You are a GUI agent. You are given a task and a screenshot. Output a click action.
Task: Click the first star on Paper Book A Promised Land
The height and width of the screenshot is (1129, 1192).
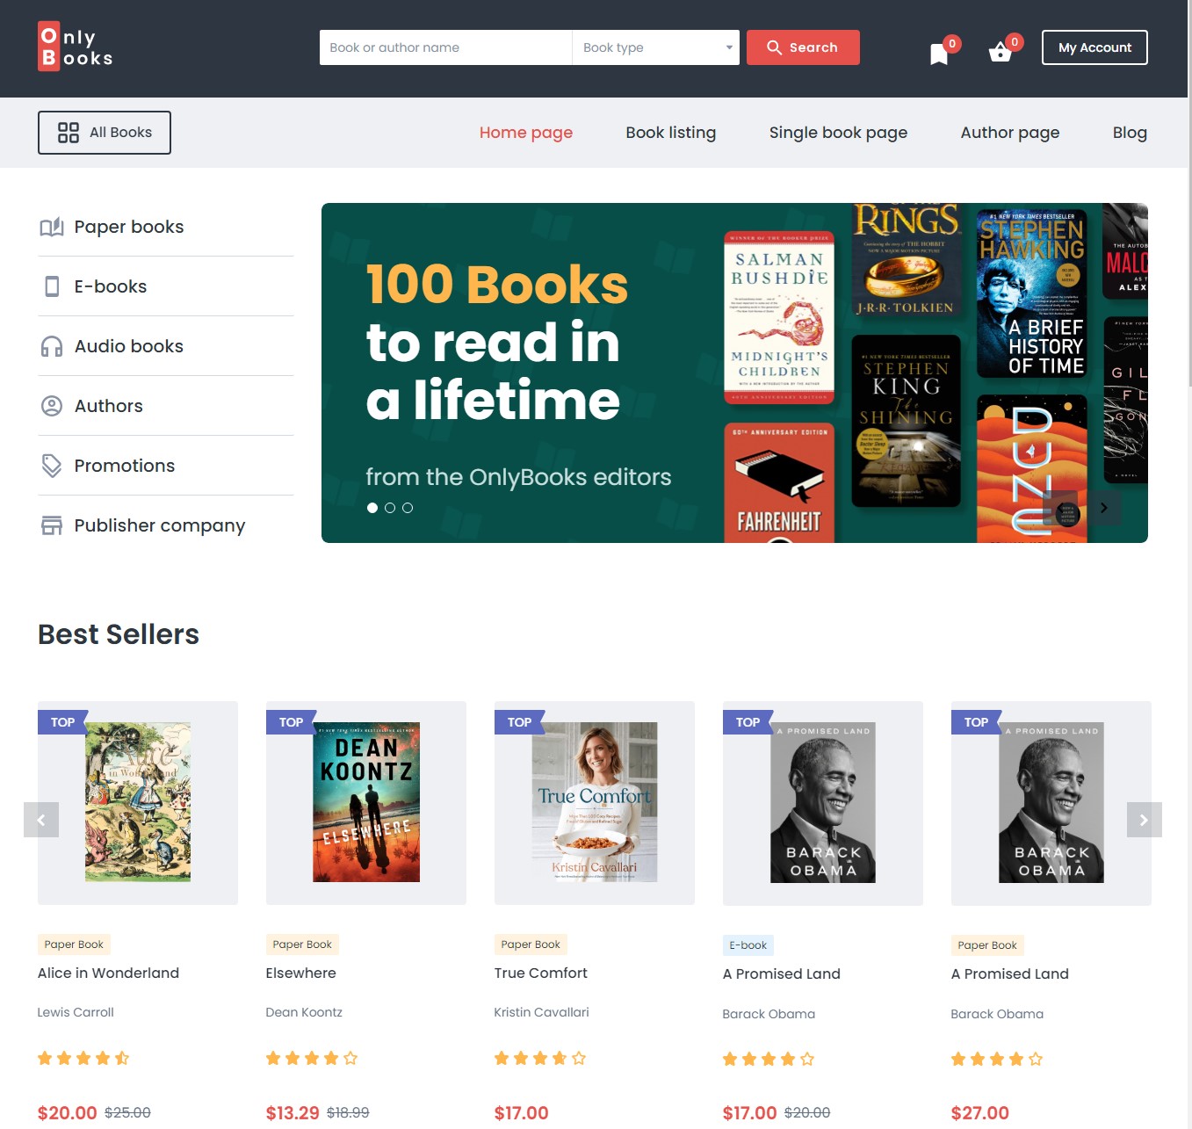point(958,1059)
